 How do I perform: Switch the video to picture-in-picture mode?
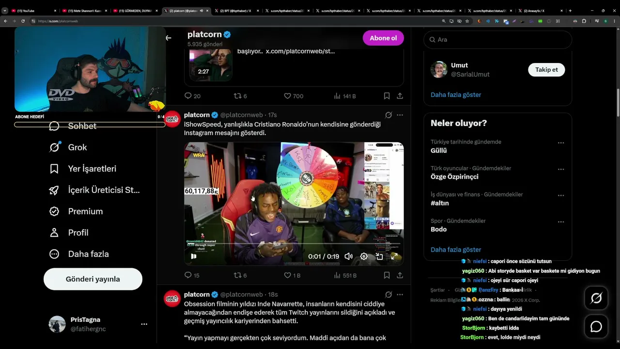tap(379, 256)
